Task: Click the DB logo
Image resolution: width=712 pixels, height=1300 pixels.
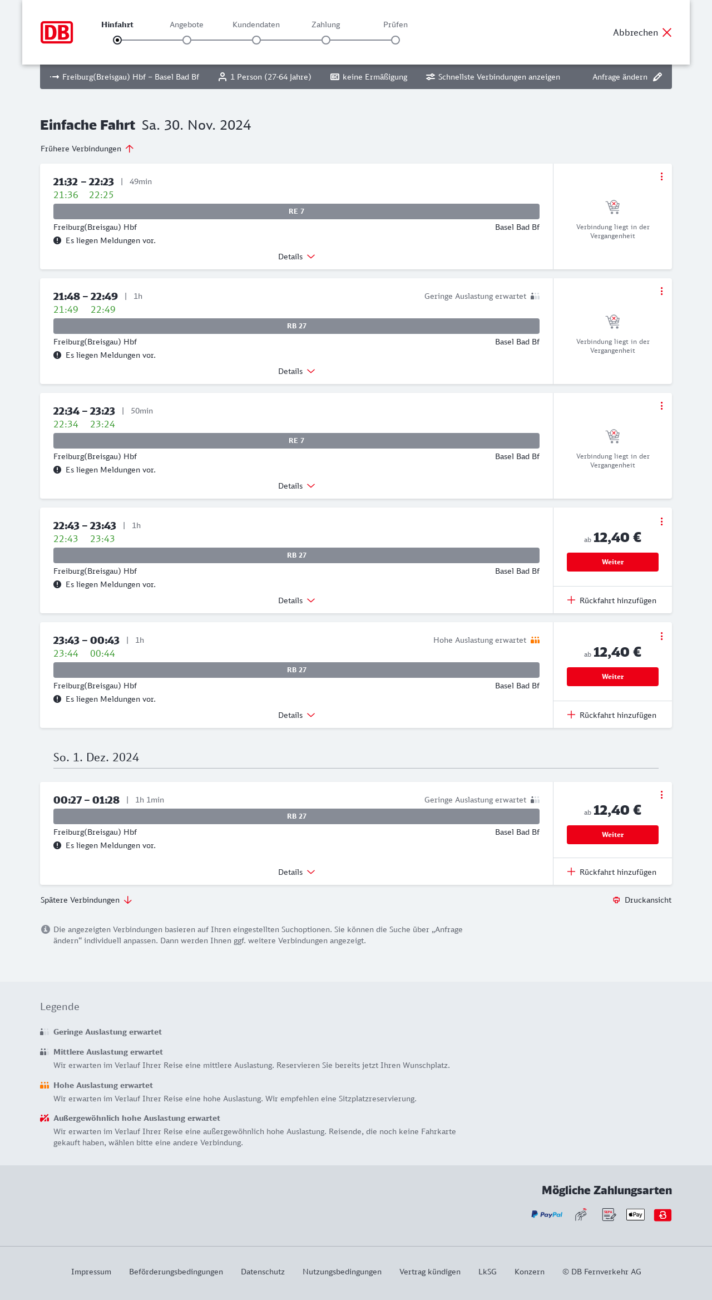Action: click(x=57, y=32)
